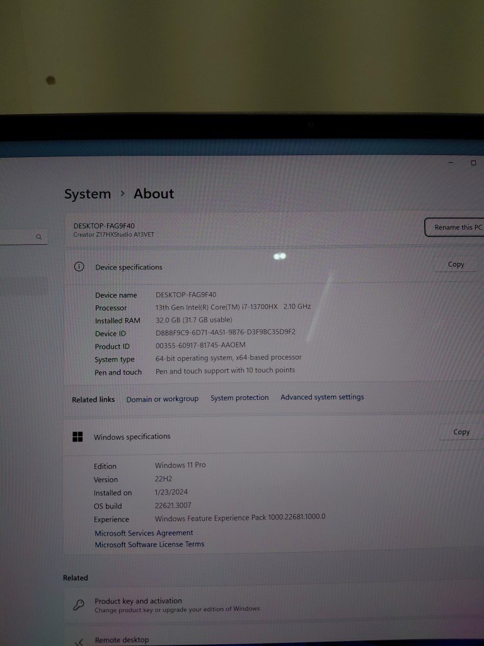This screenshot has height=646, width=484.
Task: Copy the Windows specifications
Action: [461, 432]
